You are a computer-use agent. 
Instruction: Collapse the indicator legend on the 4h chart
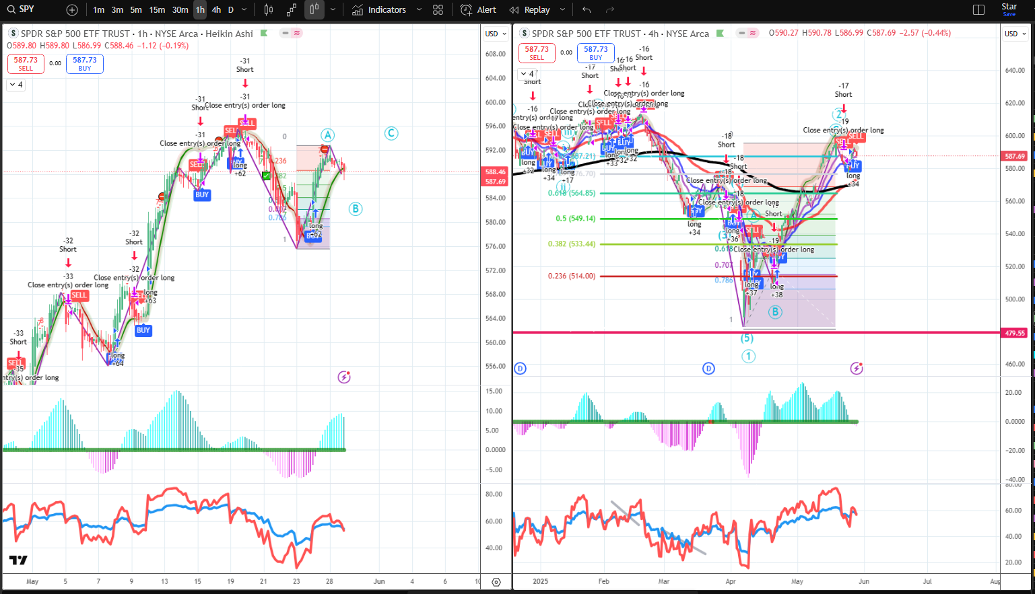(527, 74)
